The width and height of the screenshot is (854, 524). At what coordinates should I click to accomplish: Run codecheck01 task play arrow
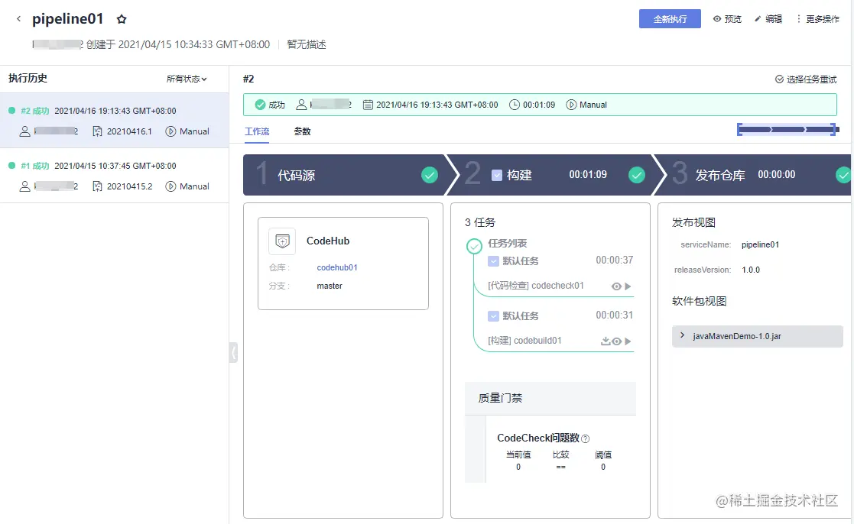pos(628,286)
